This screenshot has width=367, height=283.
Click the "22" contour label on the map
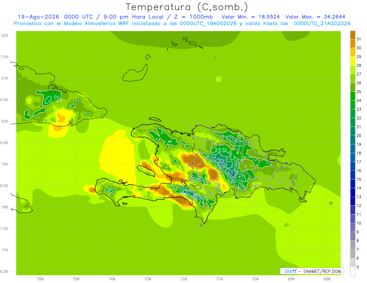[214, 156]
